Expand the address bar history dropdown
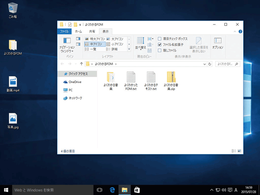 pyautogui.click(x=205, y=64)
